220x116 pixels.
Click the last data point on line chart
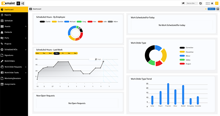103,61
